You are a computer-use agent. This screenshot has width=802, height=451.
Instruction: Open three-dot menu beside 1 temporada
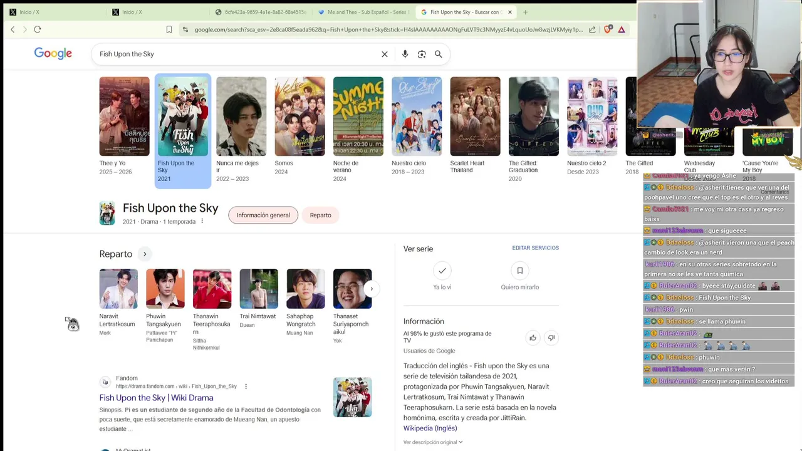(202, 221)
